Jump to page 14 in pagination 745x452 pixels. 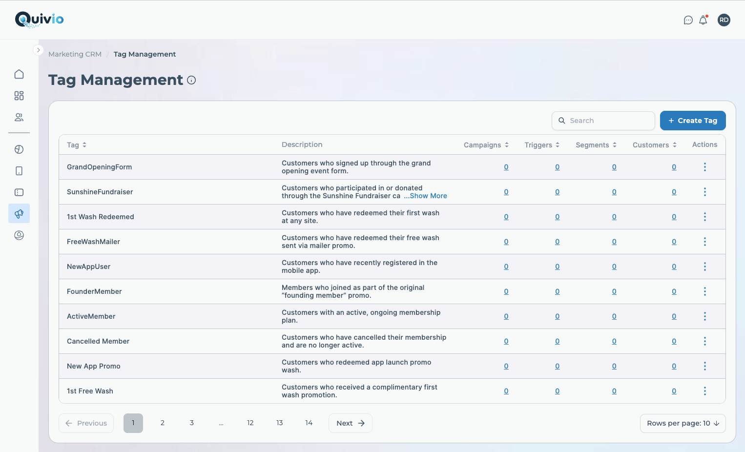[x=309, y=423]
